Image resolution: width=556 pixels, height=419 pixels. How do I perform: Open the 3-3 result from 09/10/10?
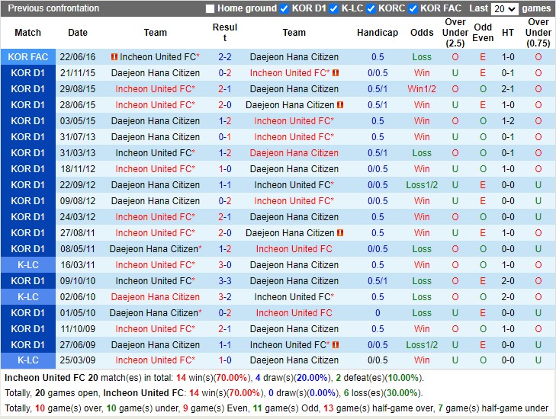[x=225, y=281]
